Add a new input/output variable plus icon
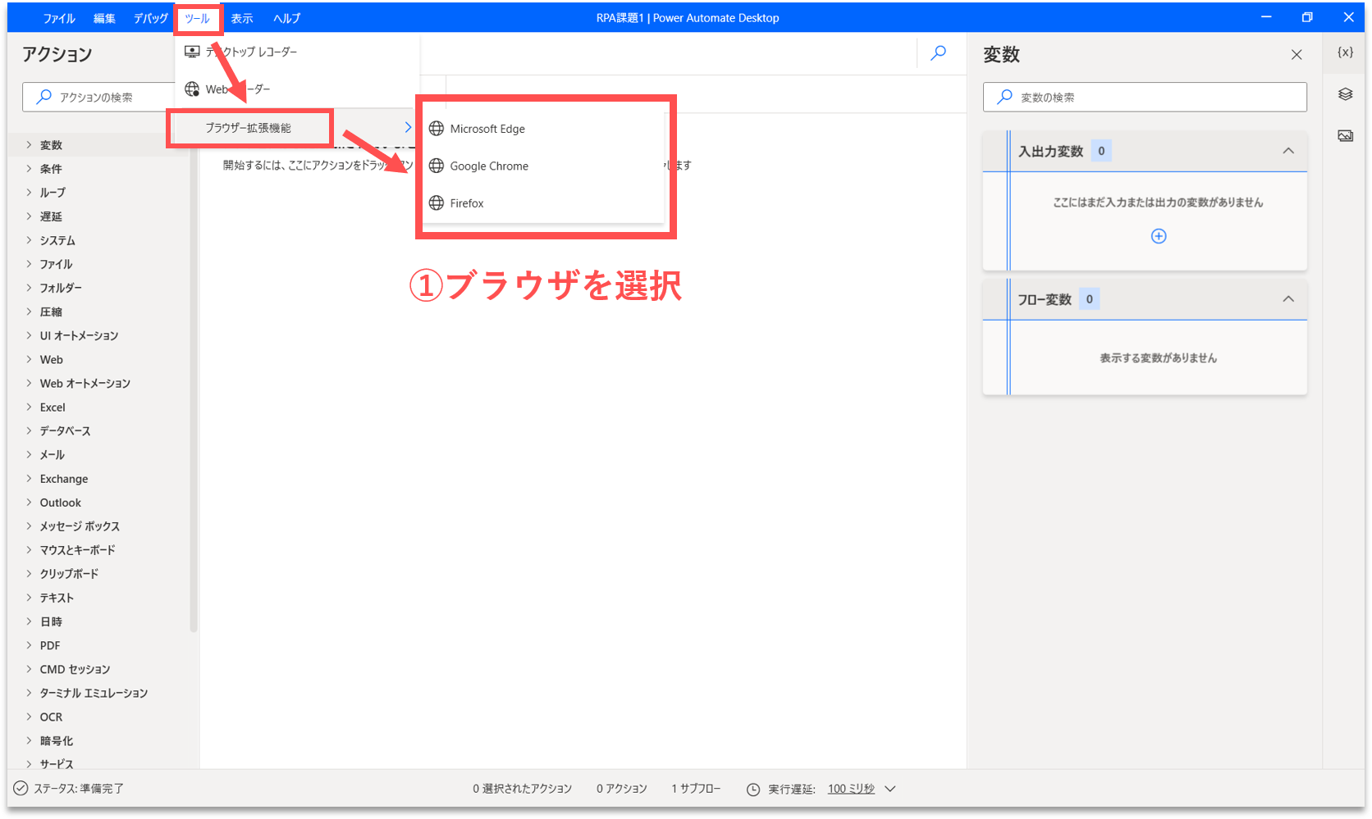Screen dimensions: 1372x819 [x=1158, y=236]
